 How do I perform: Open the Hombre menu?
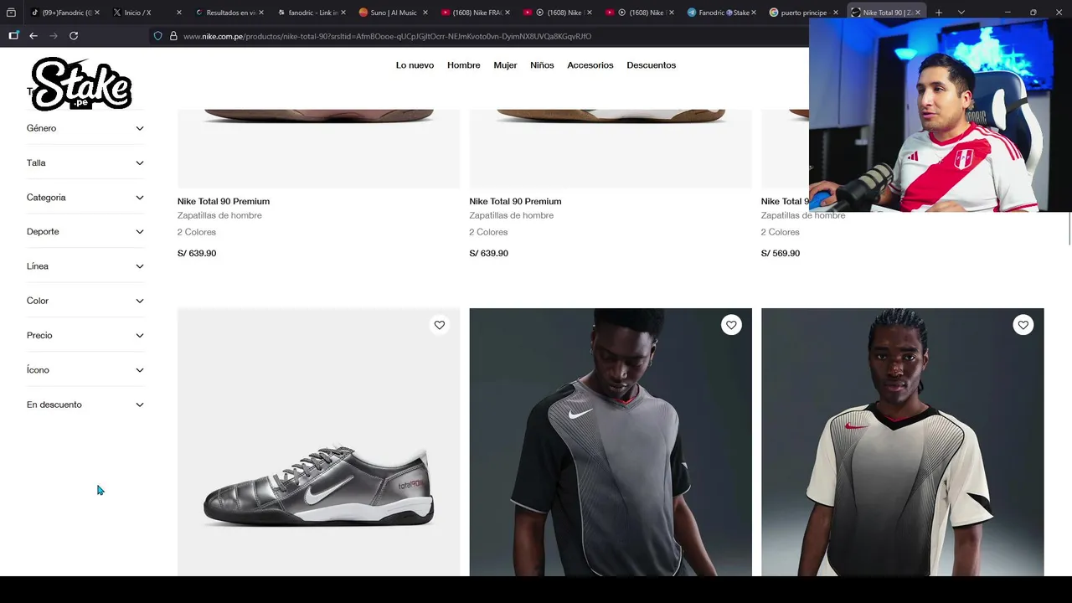click(463, 65)
